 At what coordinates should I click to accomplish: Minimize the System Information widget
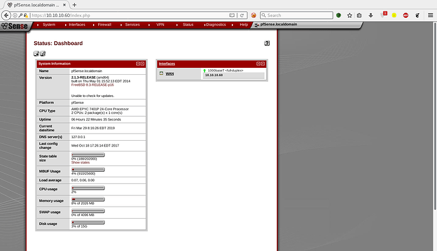tap(137, 63)
